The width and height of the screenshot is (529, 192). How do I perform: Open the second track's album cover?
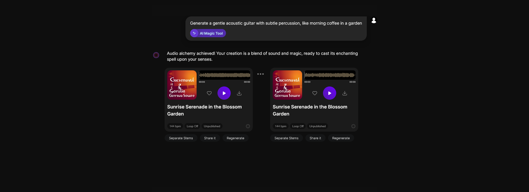coord(287,85)
